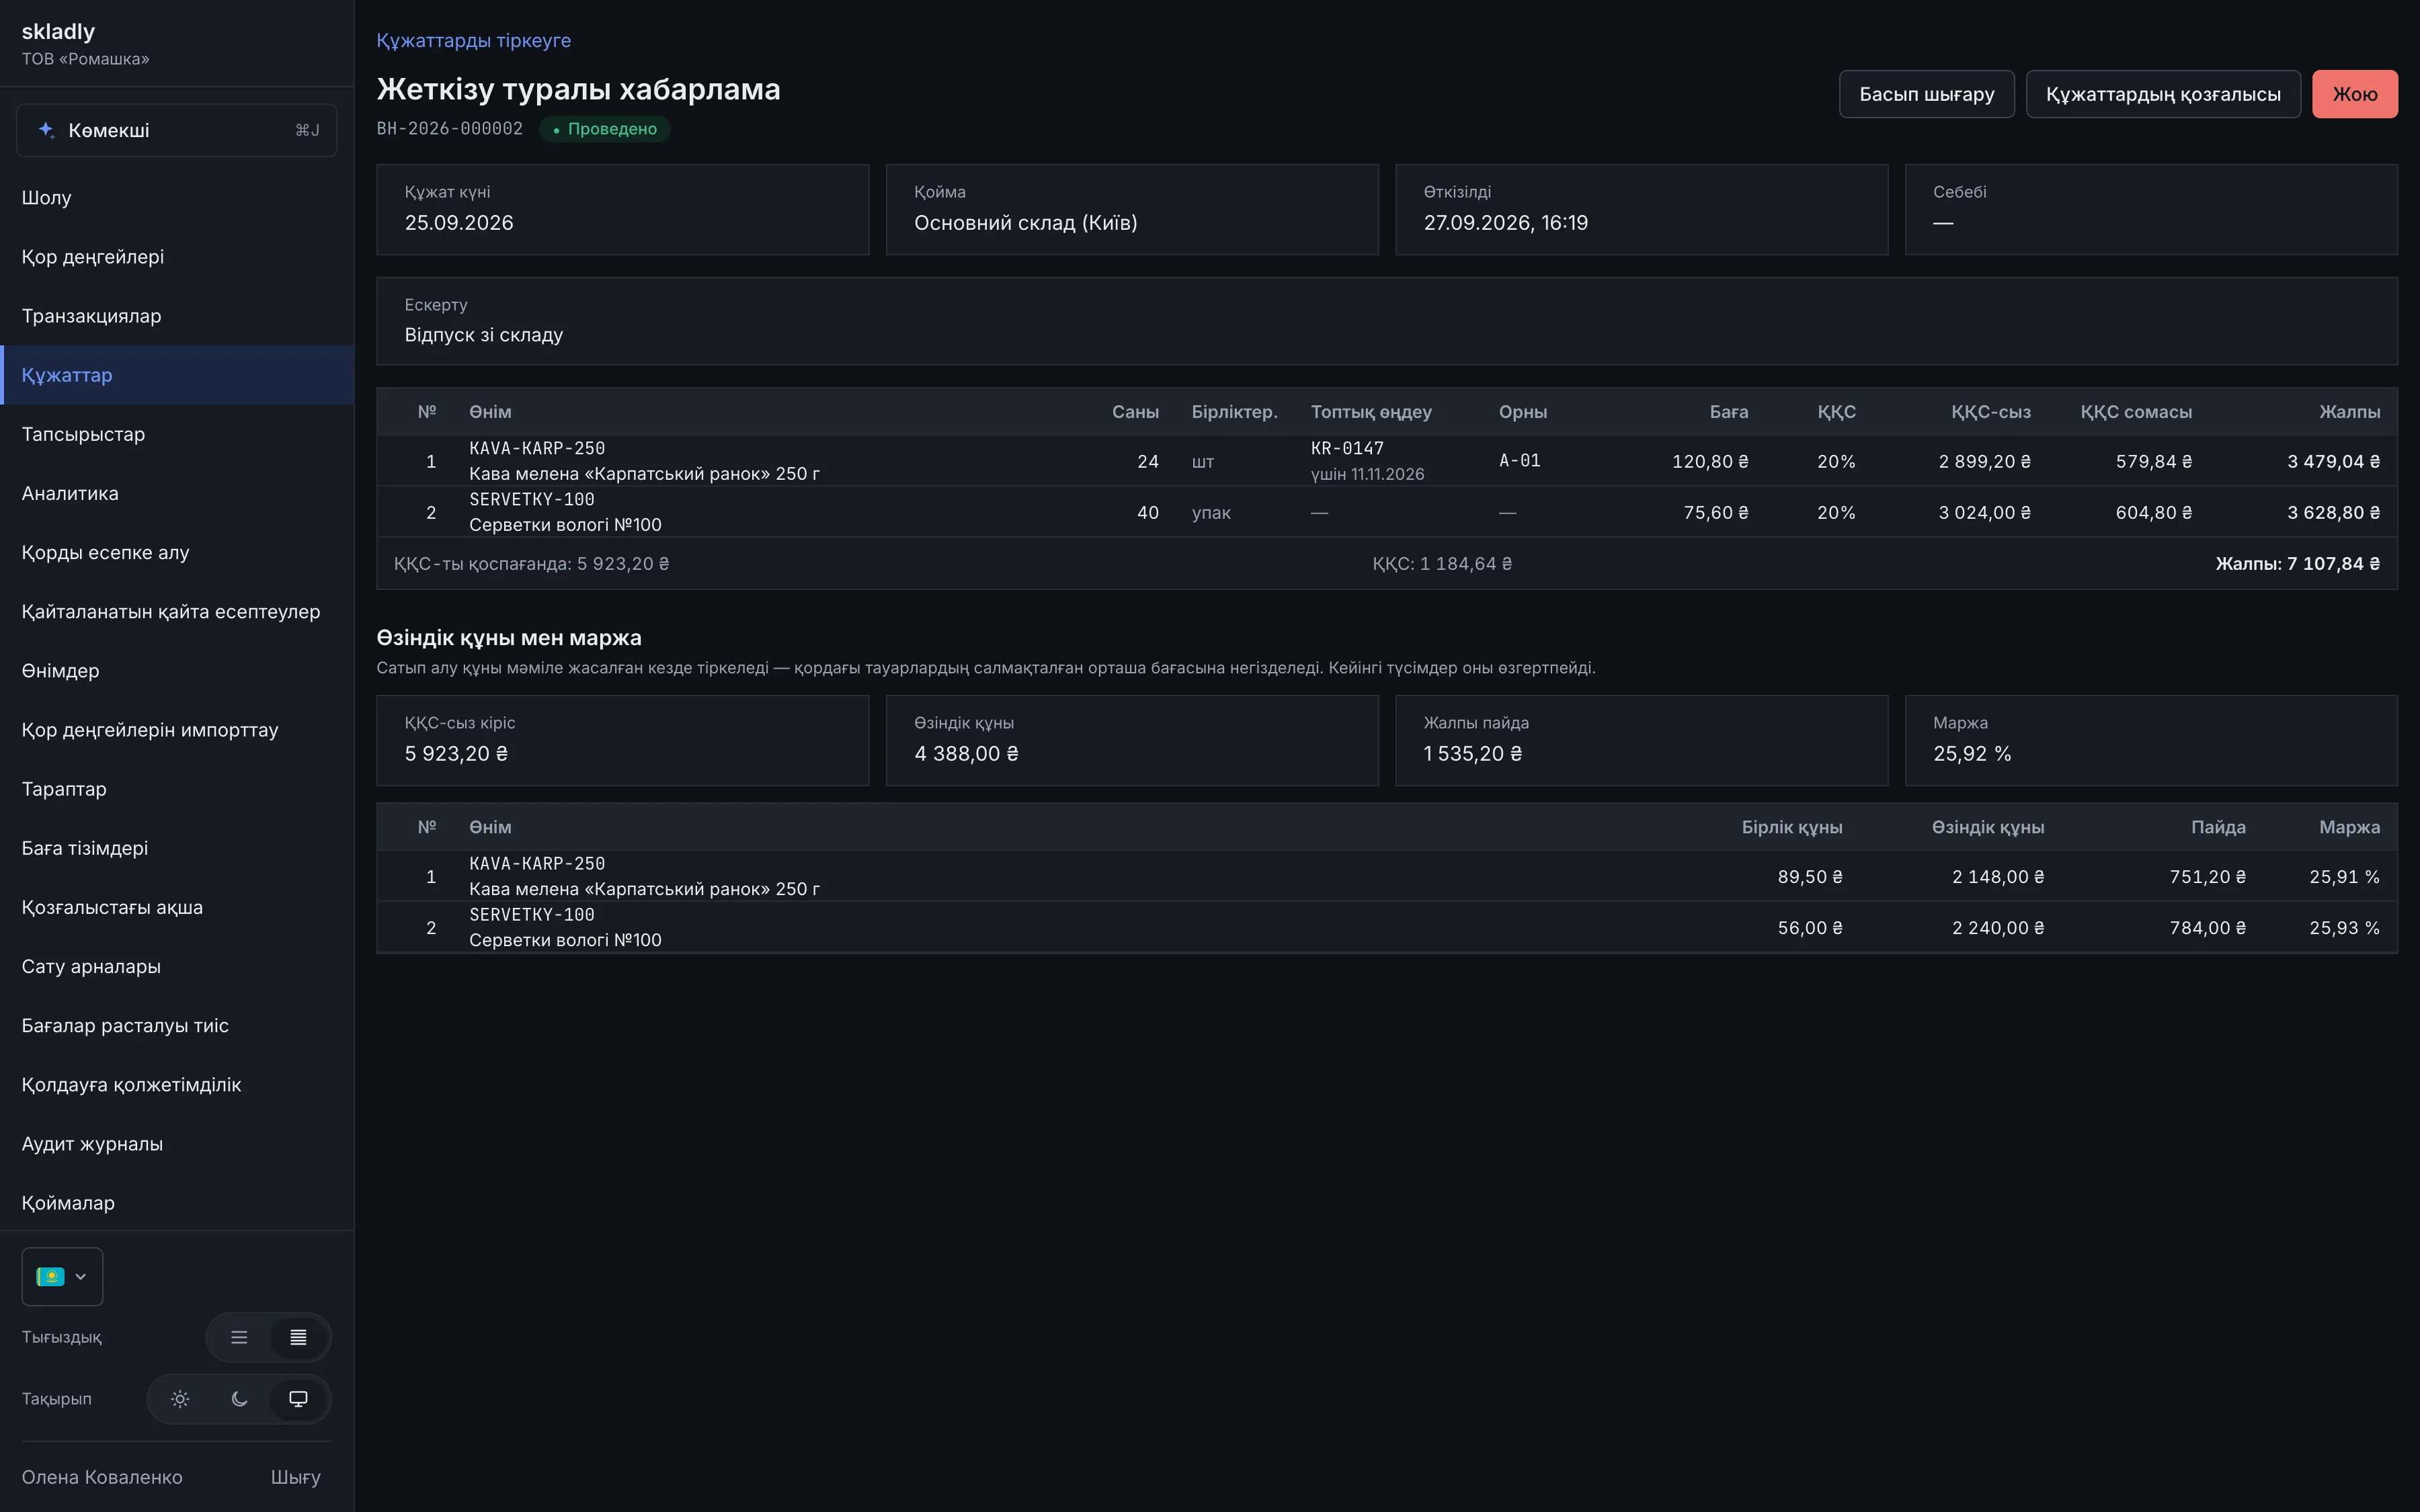
Task: Open Тапсырыстар page
Action: [177, 434]
